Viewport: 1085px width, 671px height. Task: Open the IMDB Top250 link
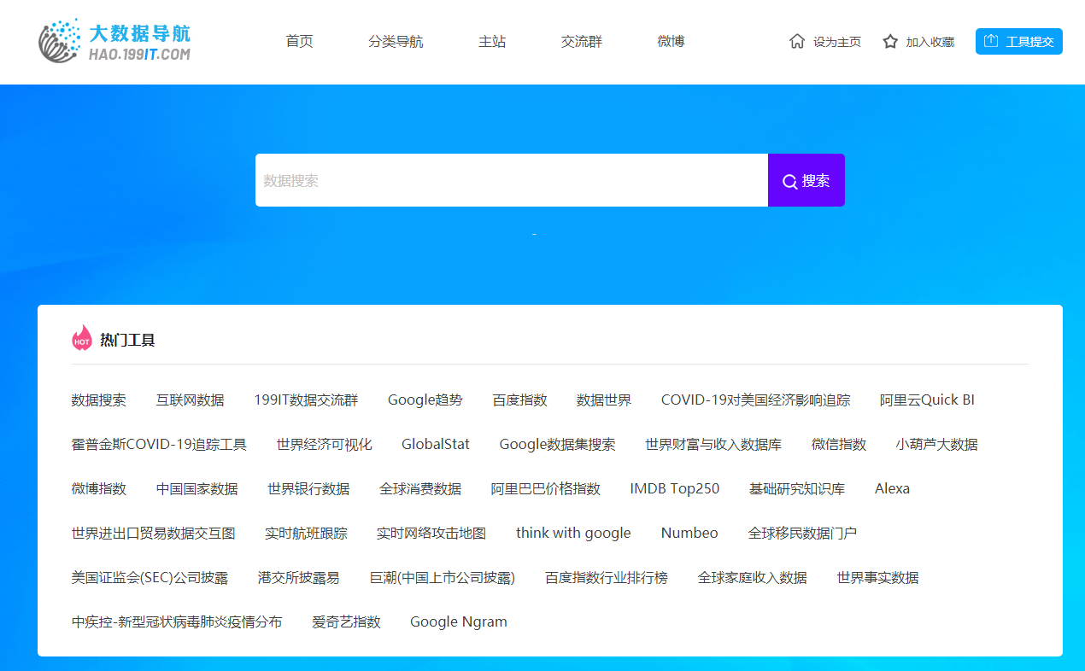coord(675,488)
